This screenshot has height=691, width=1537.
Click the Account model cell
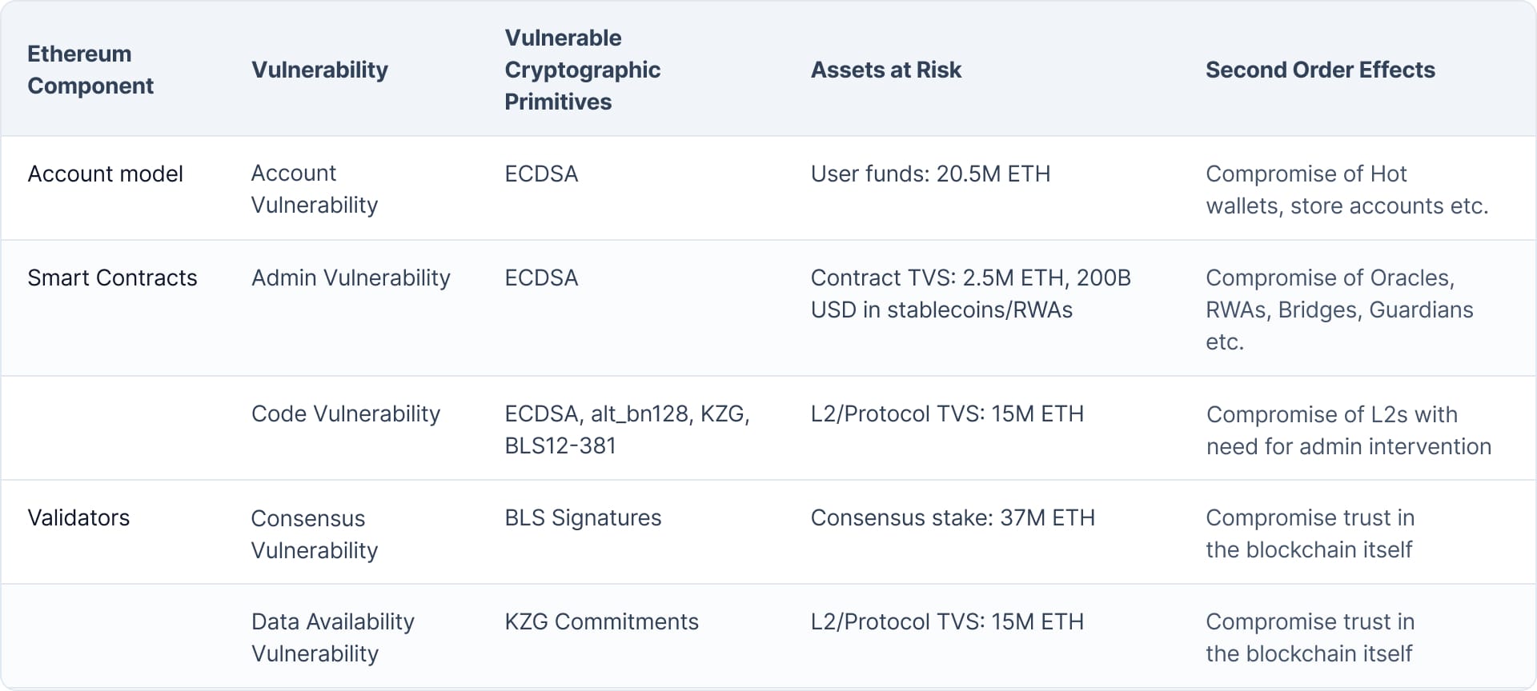(x=105, y=174)
